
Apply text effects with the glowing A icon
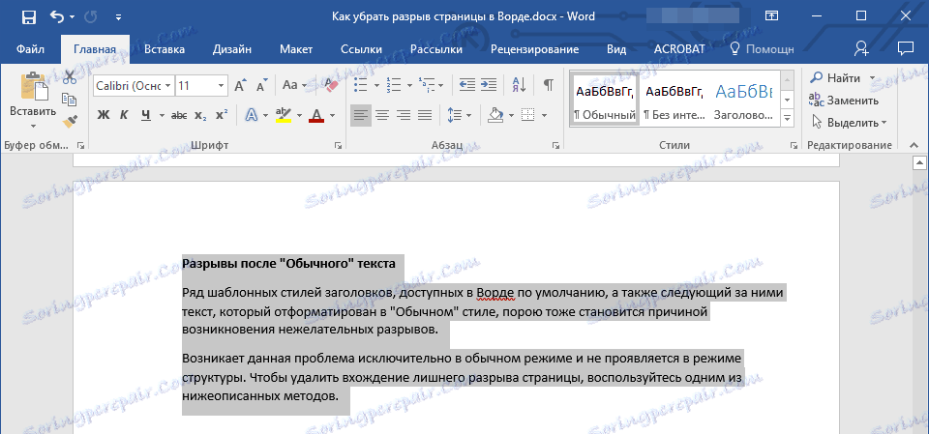(252, 115)
